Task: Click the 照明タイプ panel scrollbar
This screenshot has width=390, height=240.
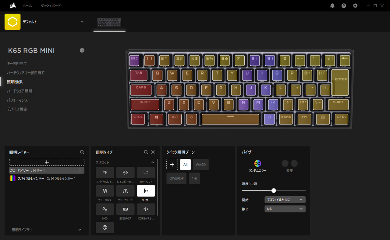Action: [157, 187]
